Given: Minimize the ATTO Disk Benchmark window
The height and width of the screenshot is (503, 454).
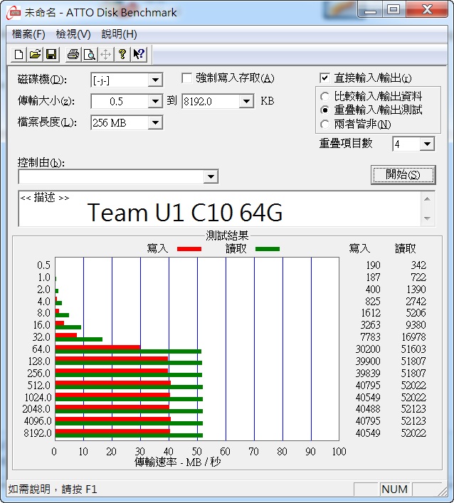Looking at the screenshot, I should pos(370,10).
